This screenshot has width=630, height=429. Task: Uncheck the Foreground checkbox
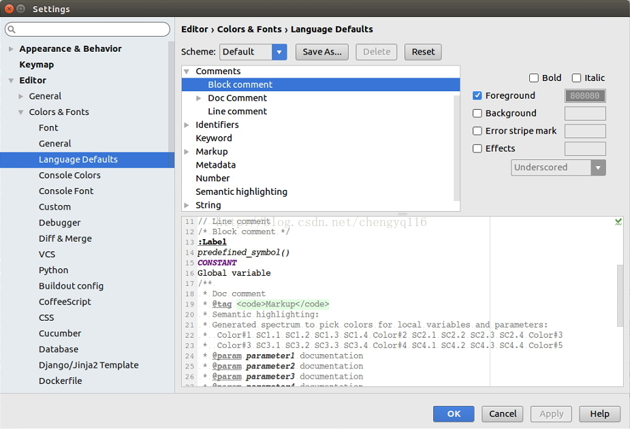(477, 95)
